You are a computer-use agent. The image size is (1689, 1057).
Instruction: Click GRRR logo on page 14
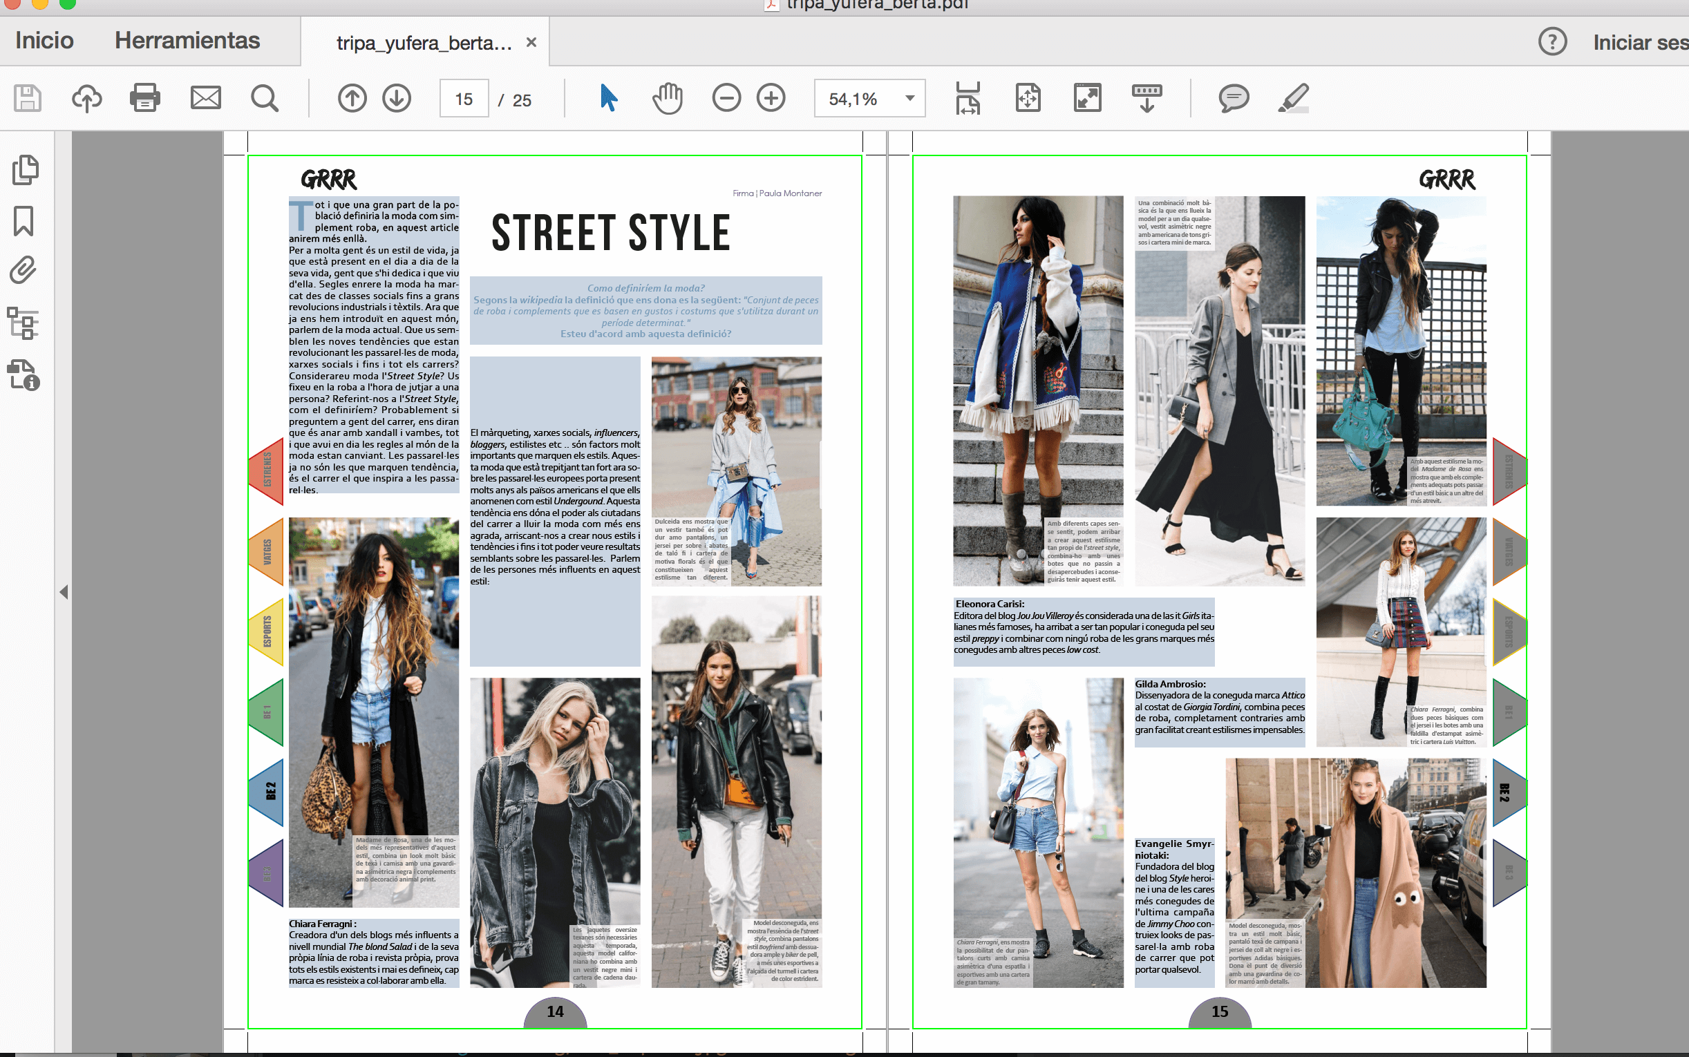pyautogui.click(x=328, y=180)
